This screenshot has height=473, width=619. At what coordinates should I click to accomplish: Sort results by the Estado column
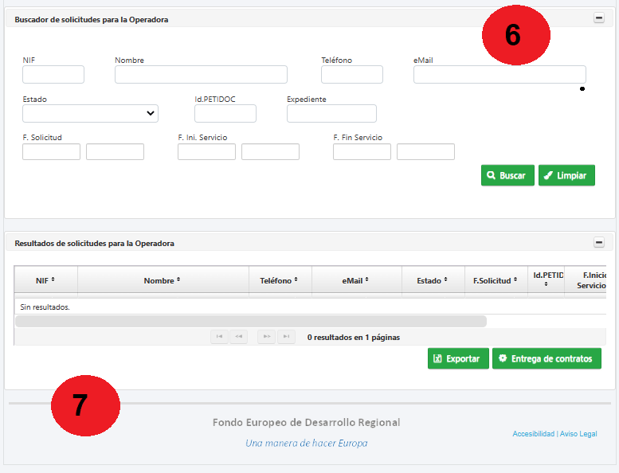pyautogui.click(x=433, y=280)
